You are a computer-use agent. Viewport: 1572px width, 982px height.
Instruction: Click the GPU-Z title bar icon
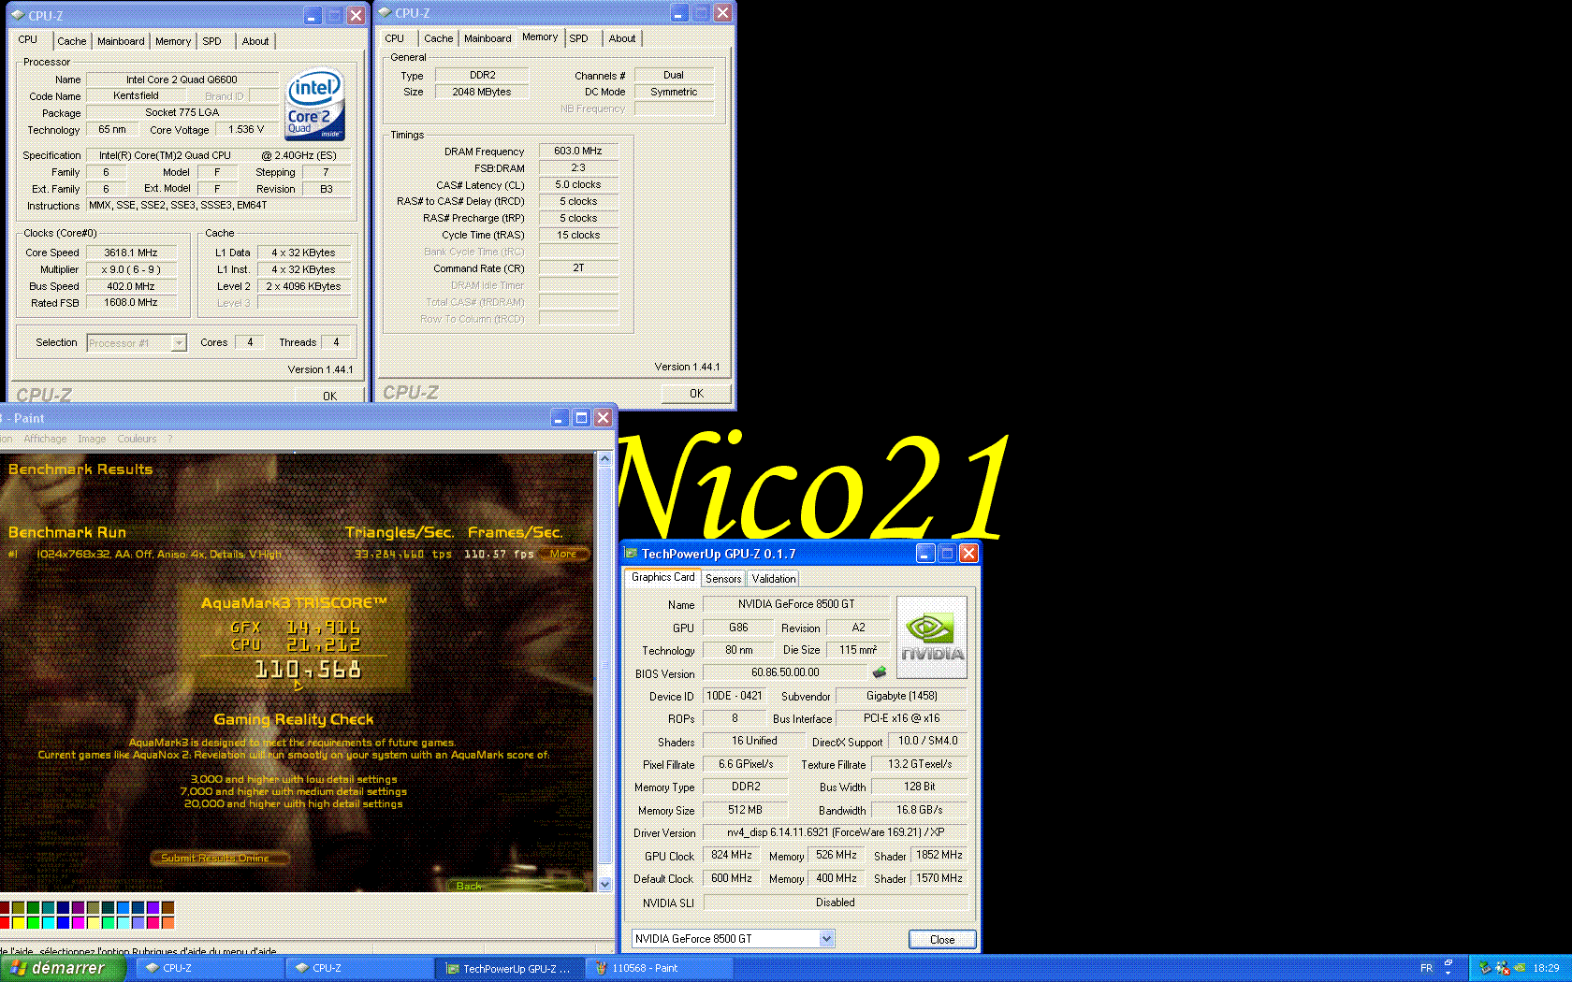[x=632, y=554]
